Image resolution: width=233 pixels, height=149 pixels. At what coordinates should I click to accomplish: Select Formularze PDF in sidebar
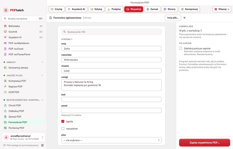[x=23, y=122]
